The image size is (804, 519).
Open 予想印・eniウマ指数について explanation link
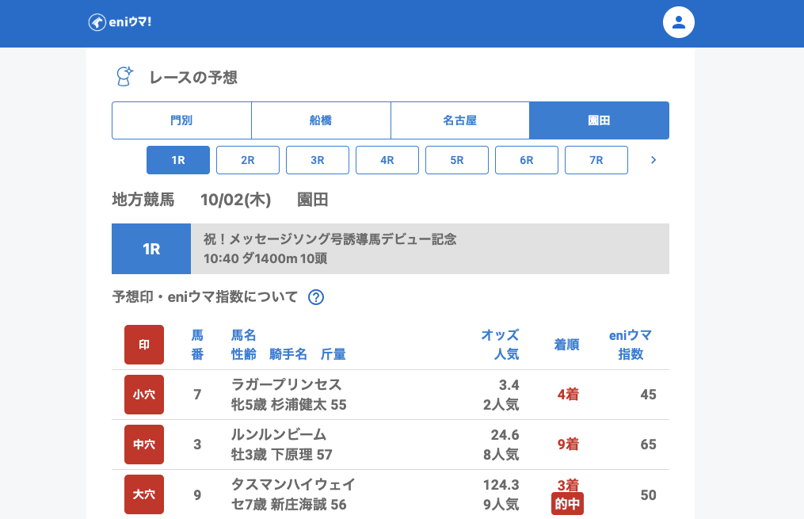[205, 297]
